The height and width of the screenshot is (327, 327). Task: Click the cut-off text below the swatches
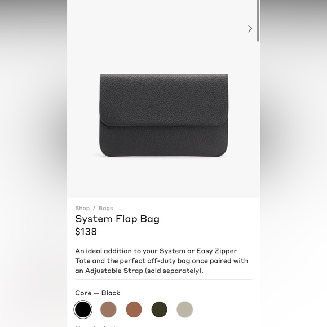(x=96, y=326)
